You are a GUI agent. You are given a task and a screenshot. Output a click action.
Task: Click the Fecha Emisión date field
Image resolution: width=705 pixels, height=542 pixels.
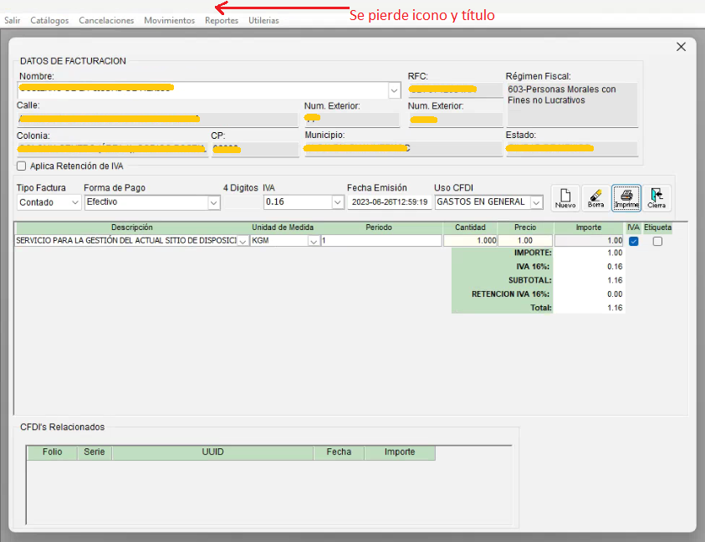click(x=390, y=202)
